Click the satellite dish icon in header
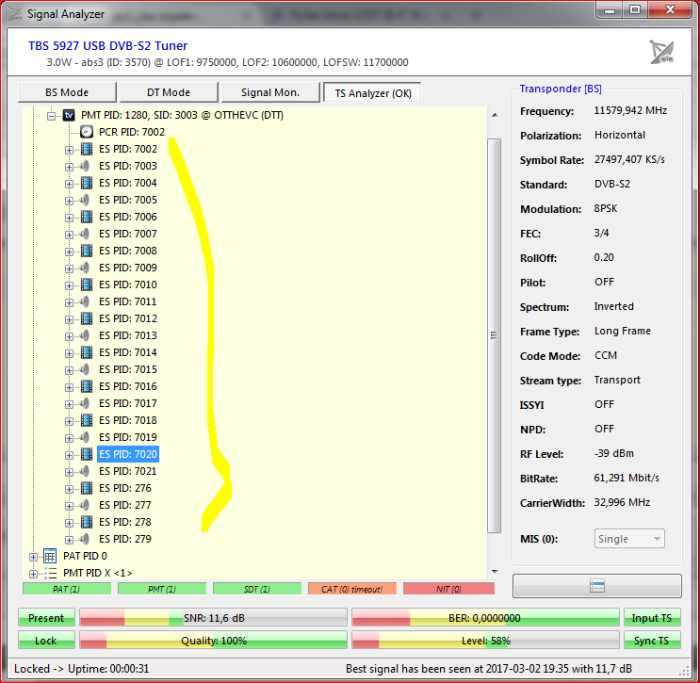The width and height of the screenshot is (700, 683). pyautogui.click(x=661, y=53)
